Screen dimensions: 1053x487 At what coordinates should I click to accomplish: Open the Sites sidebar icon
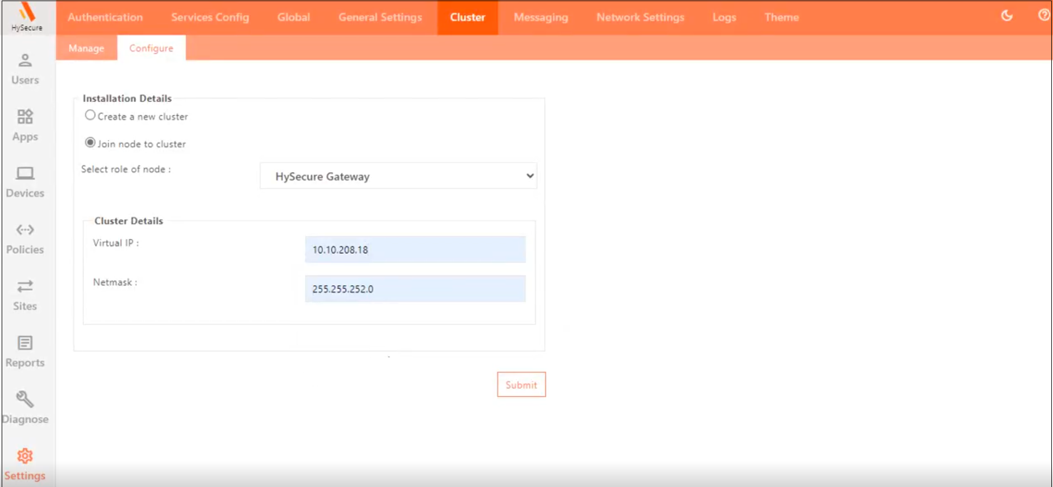pos(25,286)
